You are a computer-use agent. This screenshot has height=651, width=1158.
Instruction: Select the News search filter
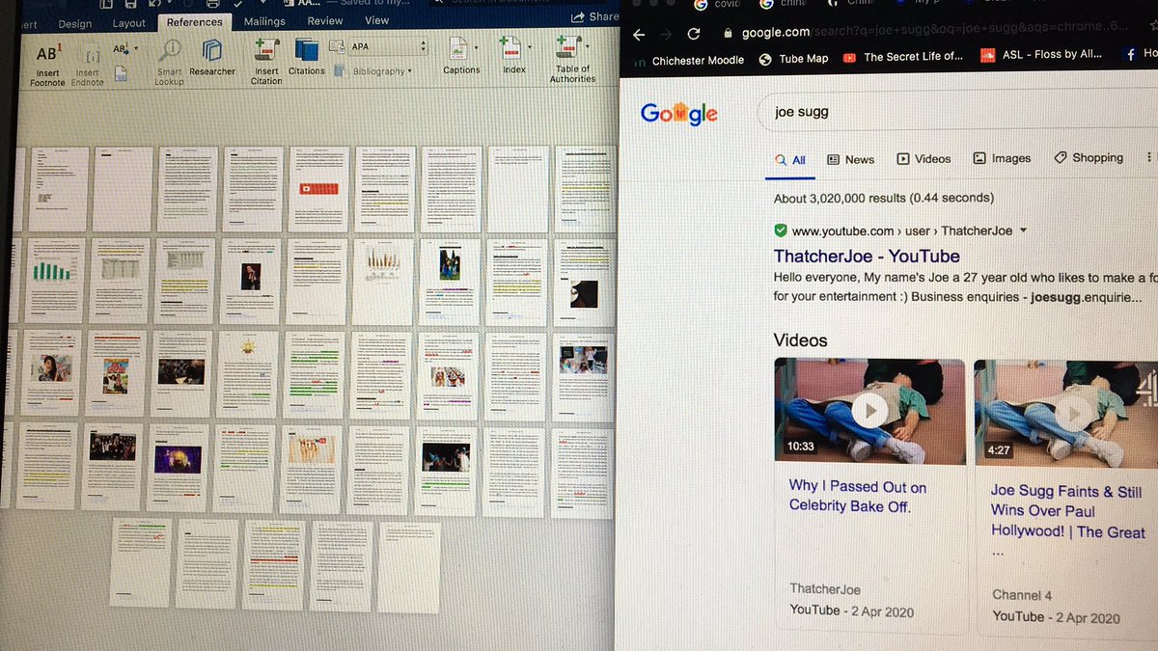tap(849, 159)
